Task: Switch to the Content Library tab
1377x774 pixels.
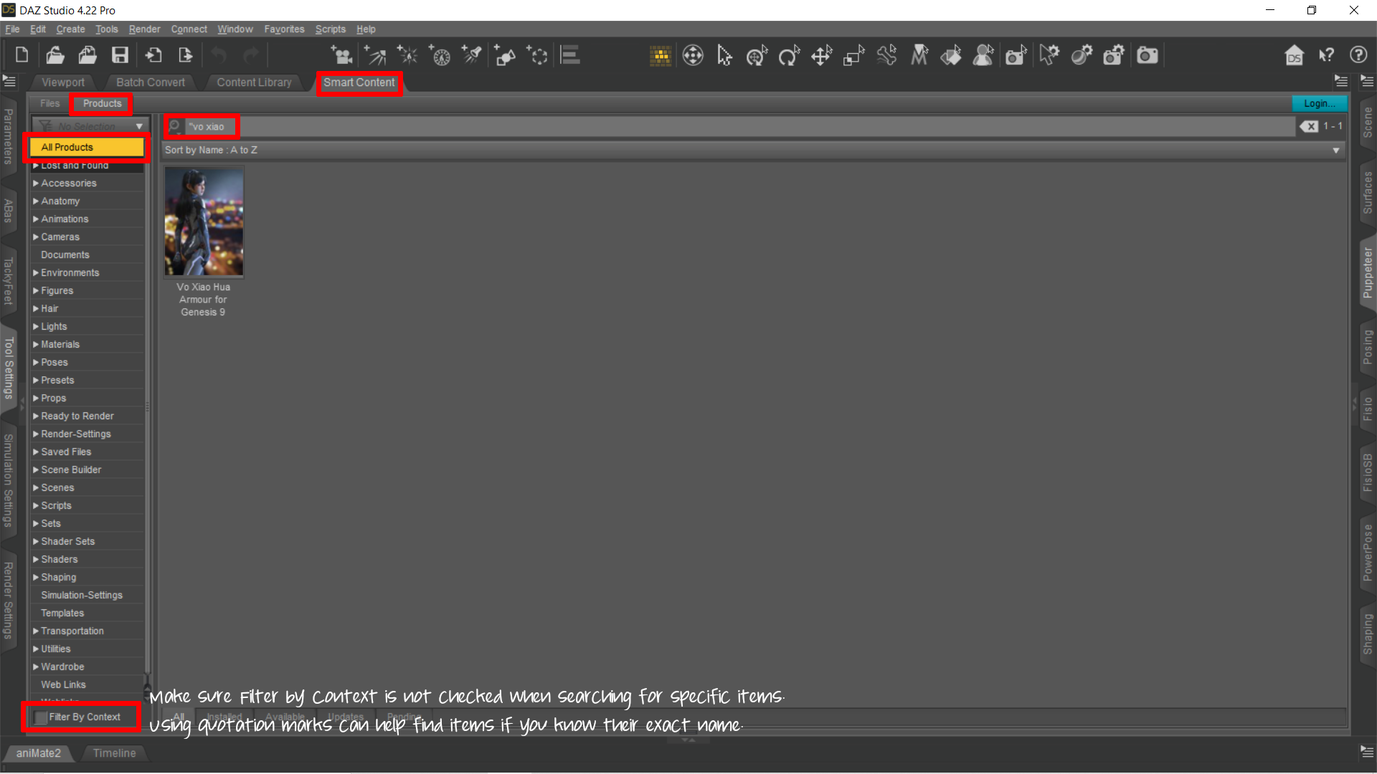Action: click(254, 82)
